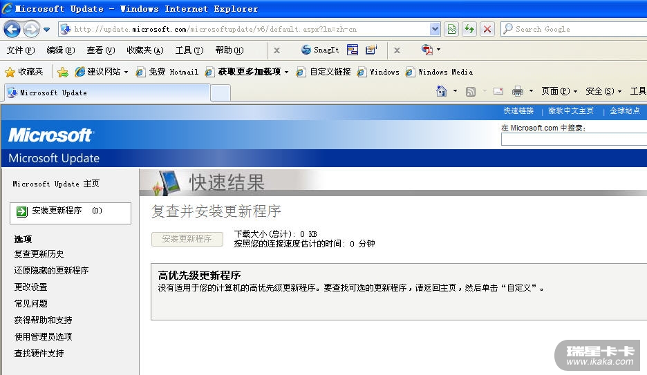
Task: Click the add to favorites bar star icon
Action: 63,72
